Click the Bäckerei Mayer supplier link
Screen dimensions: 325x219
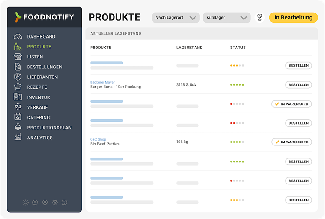[x=102, y=82]
